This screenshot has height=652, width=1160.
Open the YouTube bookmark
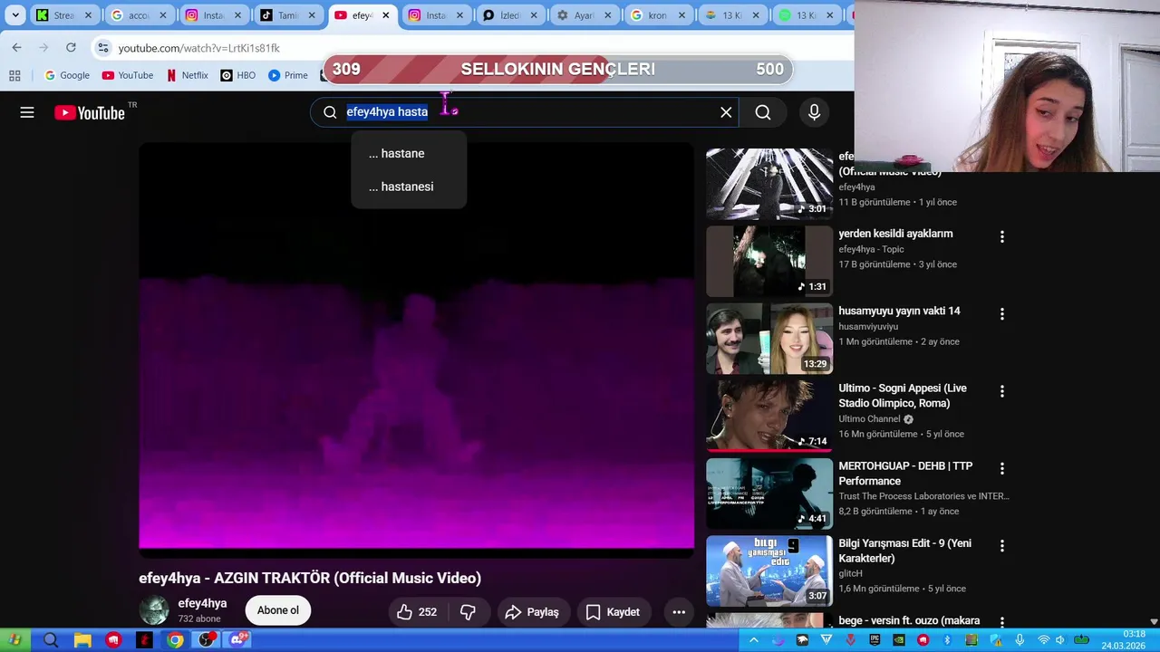tap(127, 75)
